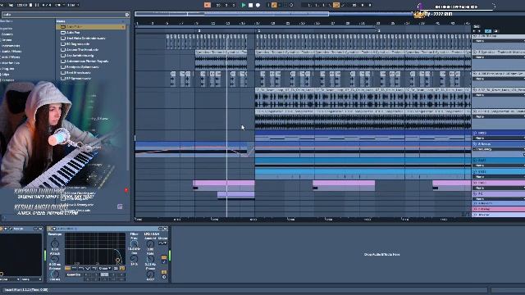Click the first device's hot-swap icon
This screenshot has width=525, height=295.
(x=35, y=229)
